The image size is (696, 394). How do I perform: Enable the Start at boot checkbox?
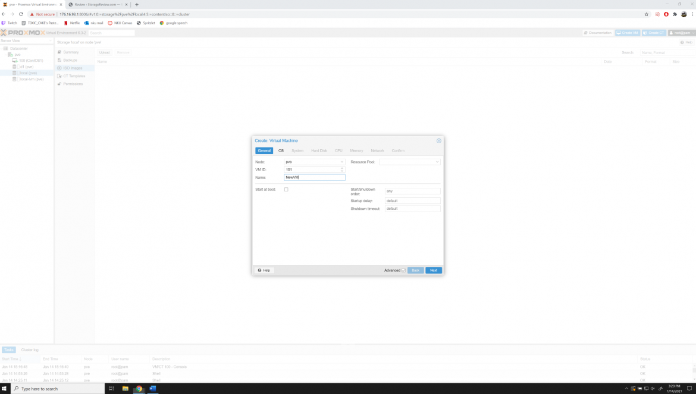click(286, 189)
